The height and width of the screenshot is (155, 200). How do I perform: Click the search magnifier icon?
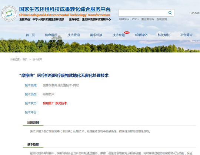(x=170, y=13)
